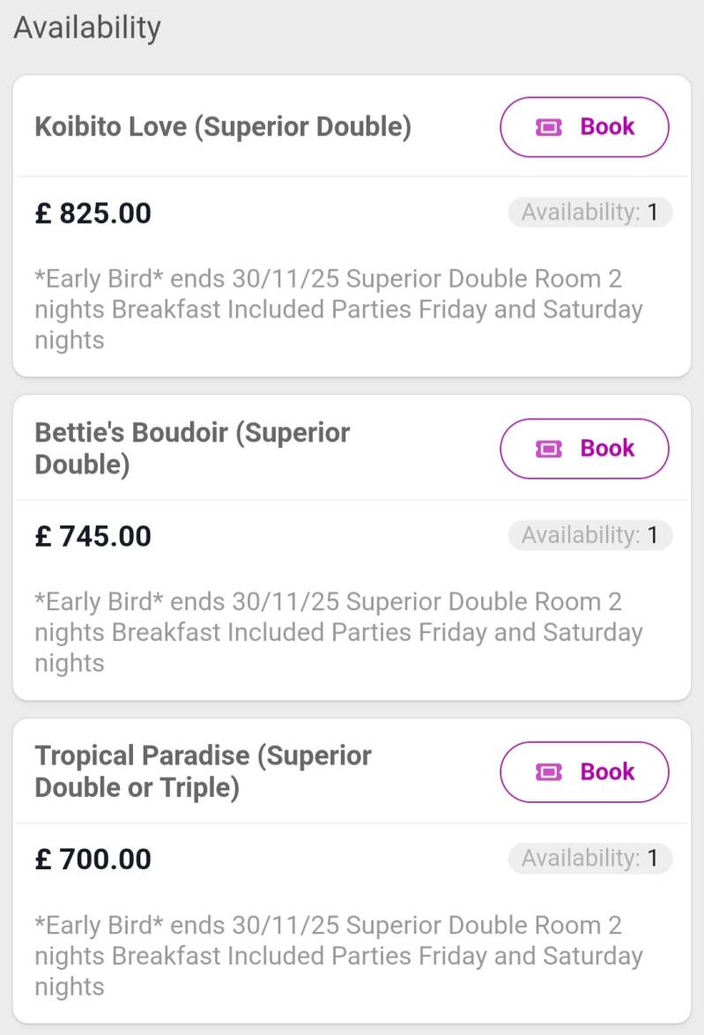Click the £ 700.00 price
Screen dimensions: 704x1035
tap(93, 859)
